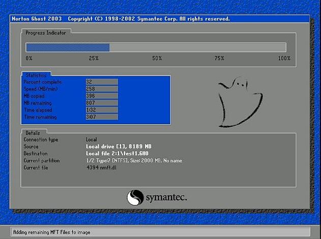The image size is (321, 239).
Task: Click the Time elapsed label
Action: [38, 110]
